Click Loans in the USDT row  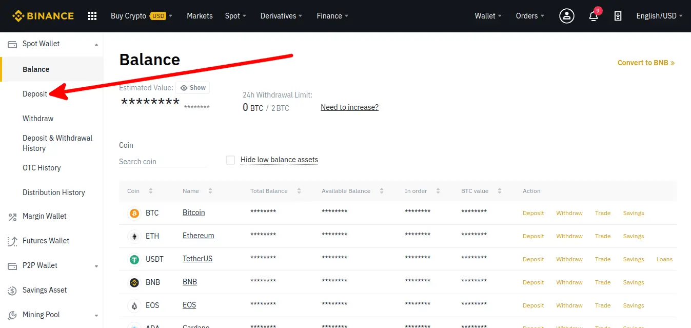pyautogui.click(x=664, y=259)
